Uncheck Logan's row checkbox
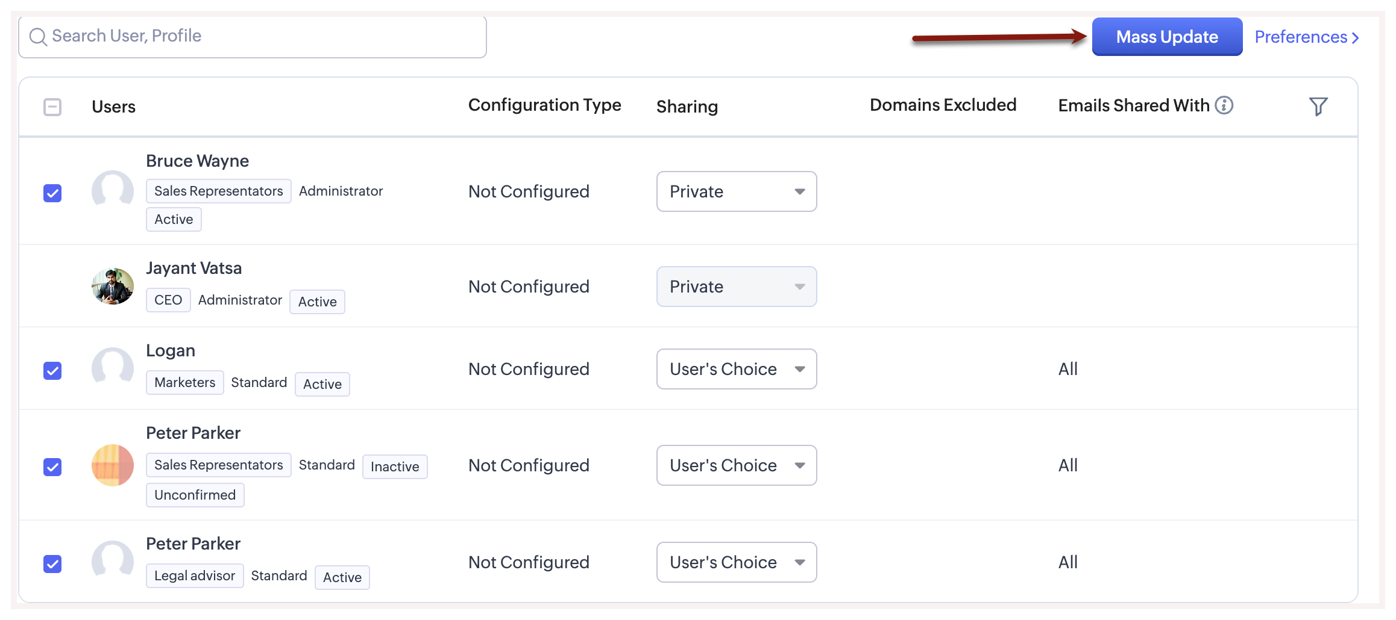1396x620 pixels. point(52,371)
